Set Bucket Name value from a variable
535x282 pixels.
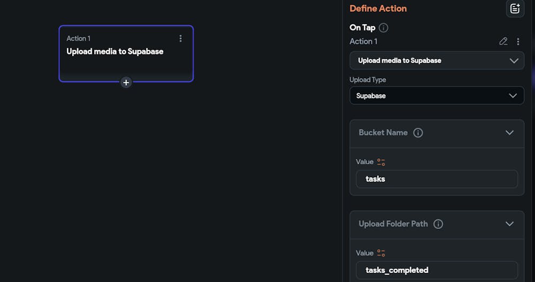(x=381, y=162)
